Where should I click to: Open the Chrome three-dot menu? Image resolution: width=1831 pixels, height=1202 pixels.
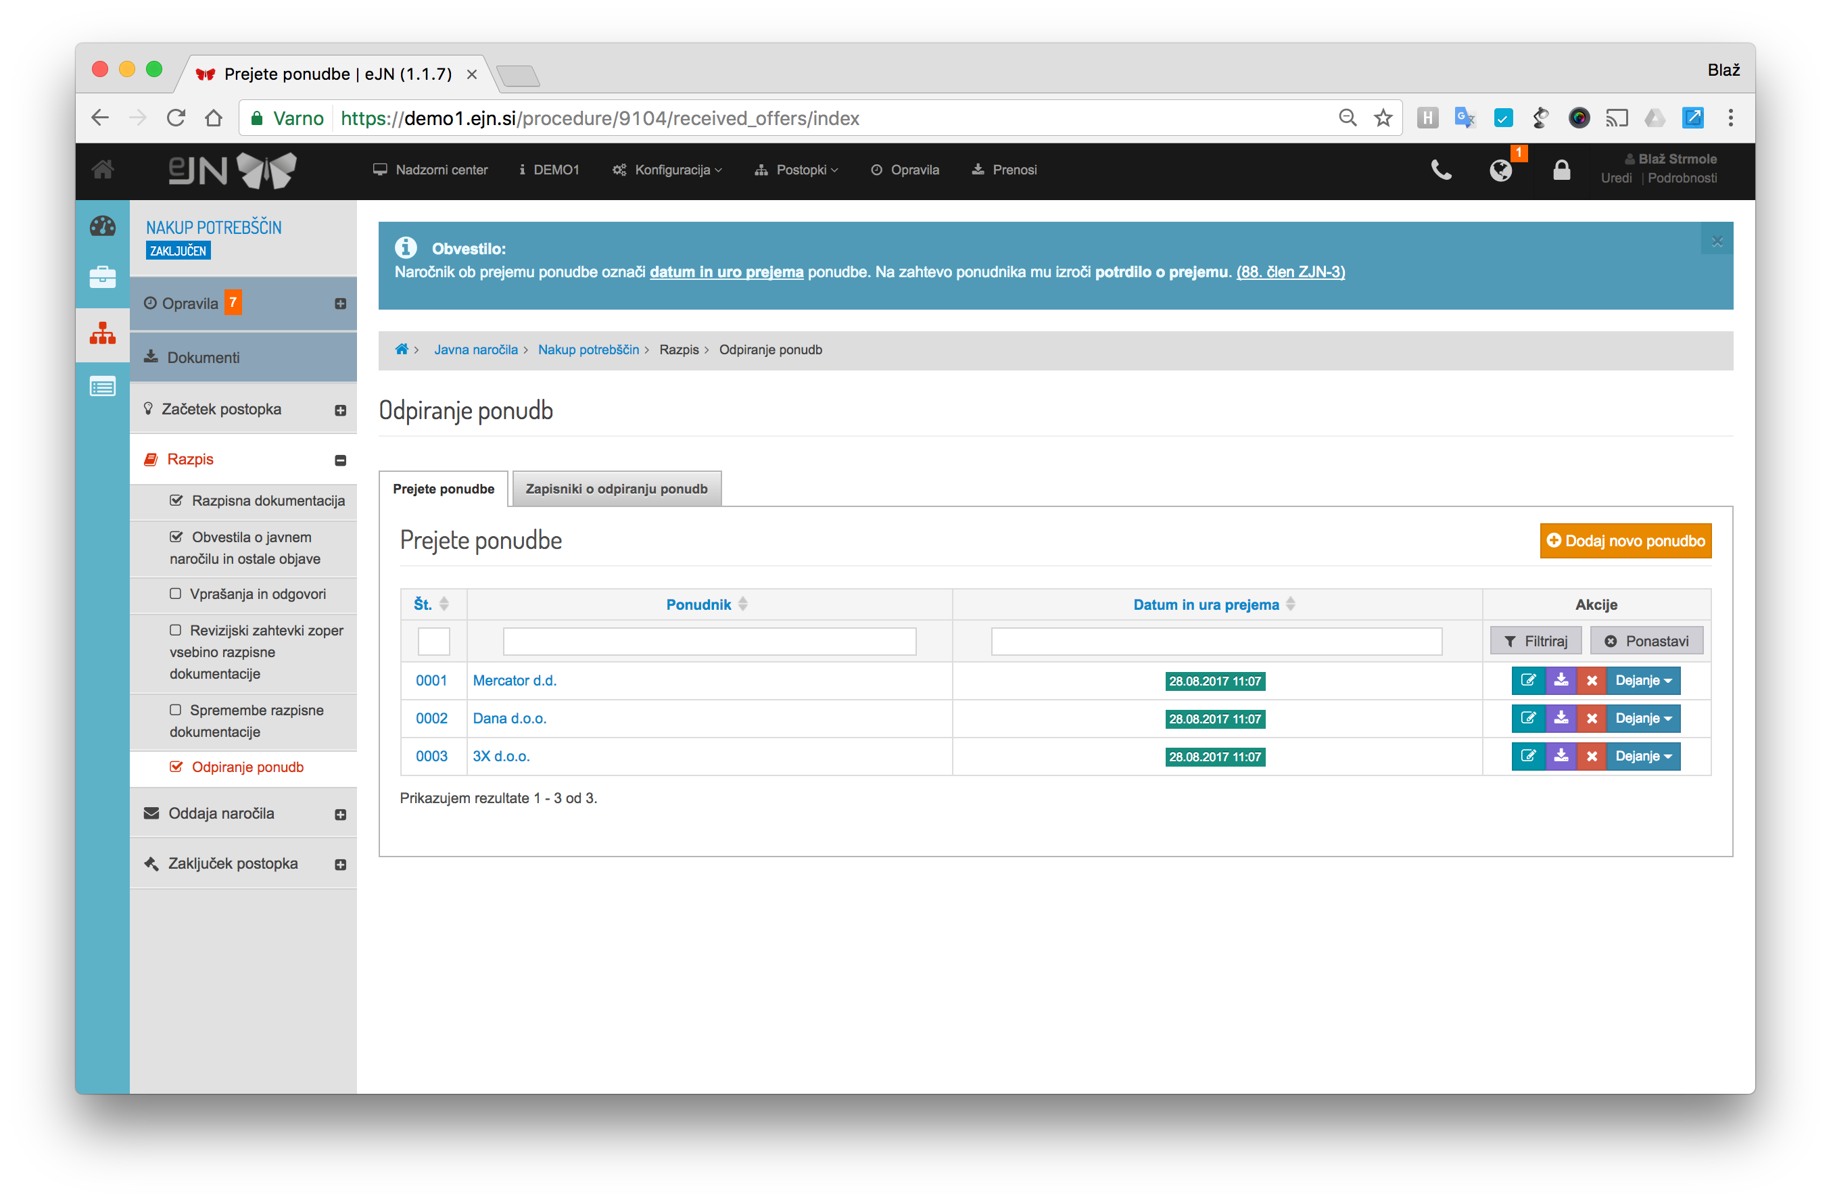(x=1730, y=118)
